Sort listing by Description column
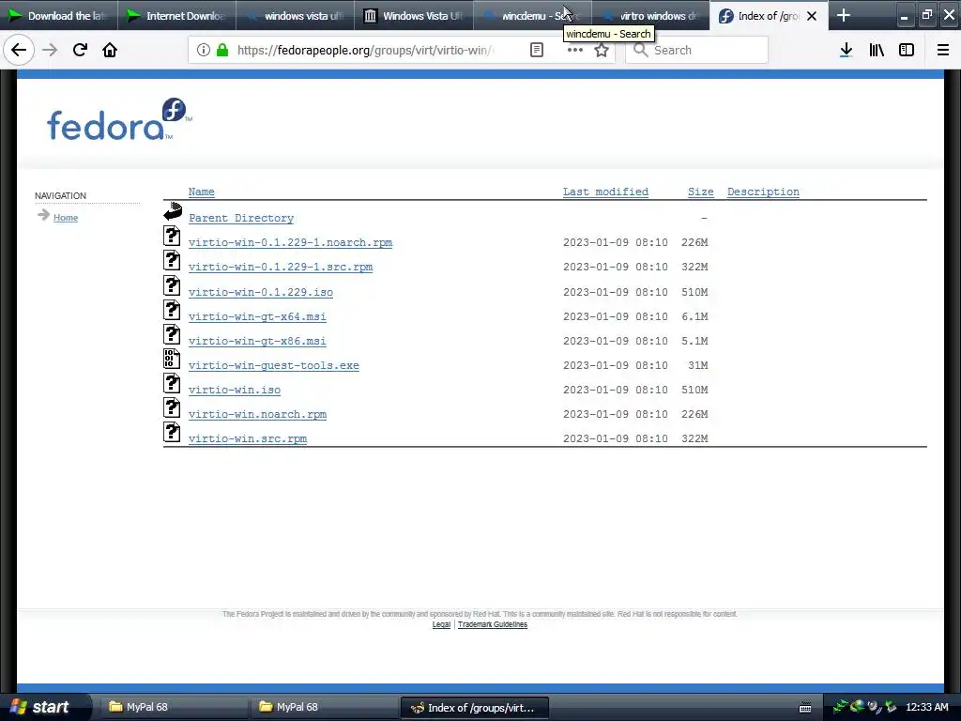961x721 pixels. point(763,192)
